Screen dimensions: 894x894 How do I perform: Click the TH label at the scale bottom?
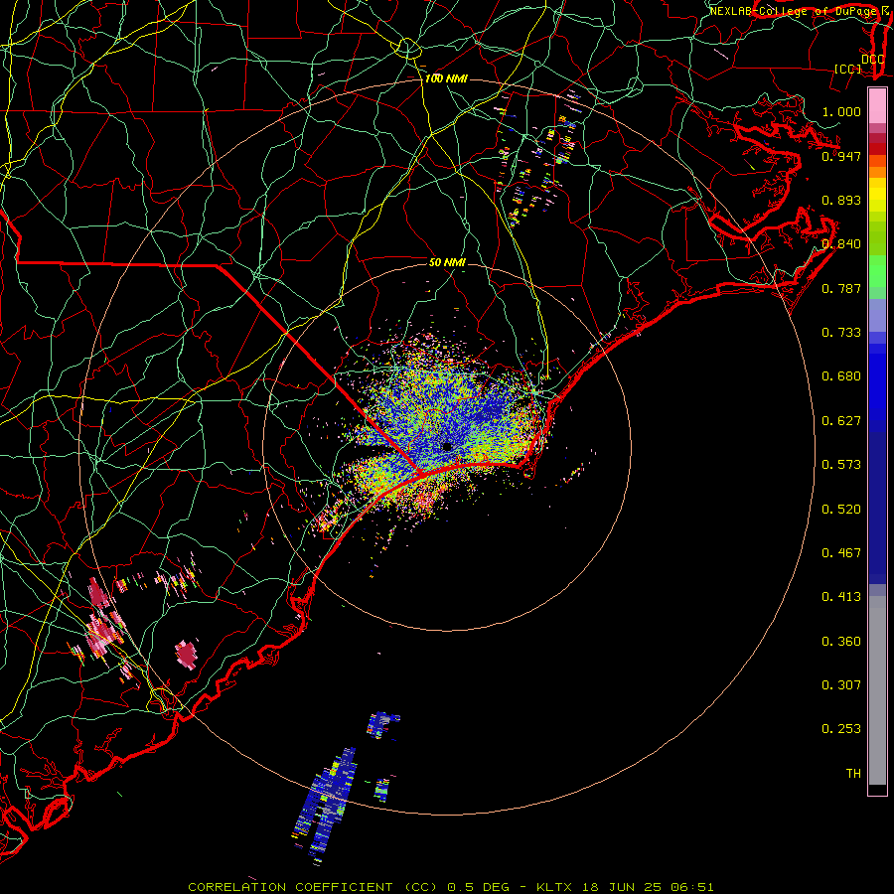point(853,774)
